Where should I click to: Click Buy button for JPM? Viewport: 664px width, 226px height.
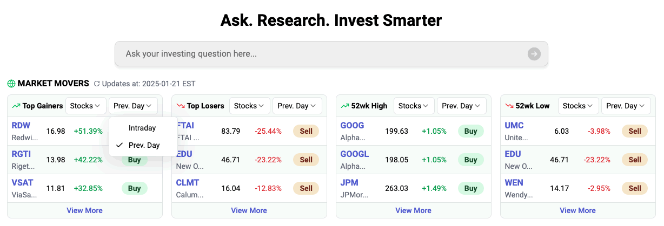[470, 188]
